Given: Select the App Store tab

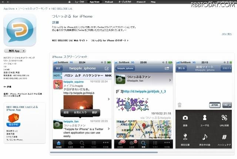Looking at the screenshot, I should [x=94, y=2].
